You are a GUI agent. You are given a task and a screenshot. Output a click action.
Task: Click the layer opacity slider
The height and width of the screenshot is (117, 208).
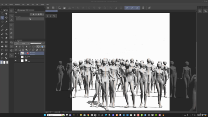36,43
